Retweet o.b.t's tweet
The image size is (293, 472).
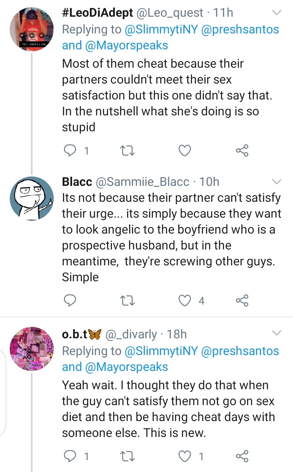[128, 456]
